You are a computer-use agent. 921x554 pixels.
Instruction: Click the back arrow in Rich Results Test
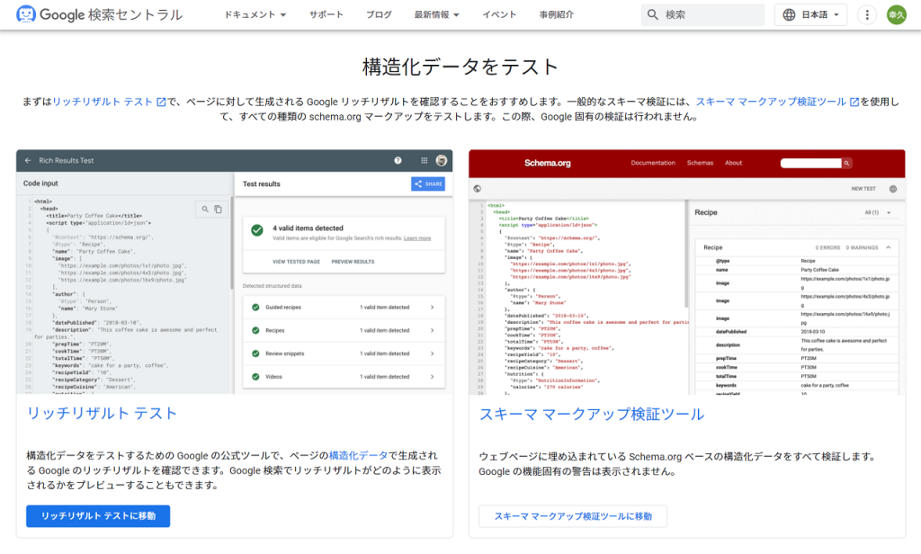coord(28,160)
